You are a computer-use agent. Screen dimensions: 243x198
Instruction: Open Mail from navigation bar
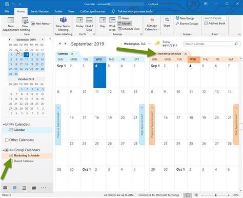tap(5, 188)
